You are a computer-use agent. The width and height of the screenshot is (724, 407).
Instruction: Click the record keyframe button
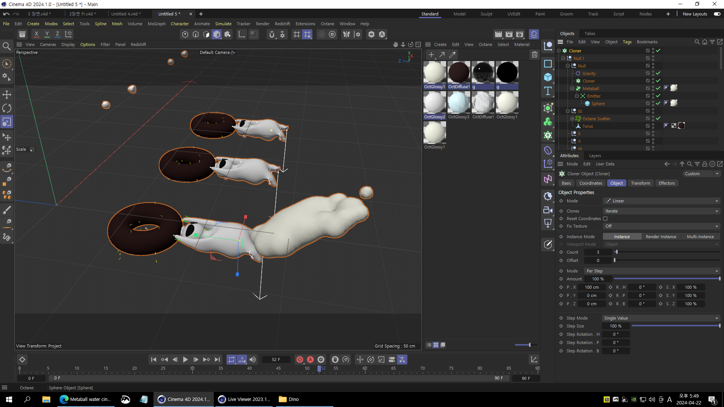299,360
